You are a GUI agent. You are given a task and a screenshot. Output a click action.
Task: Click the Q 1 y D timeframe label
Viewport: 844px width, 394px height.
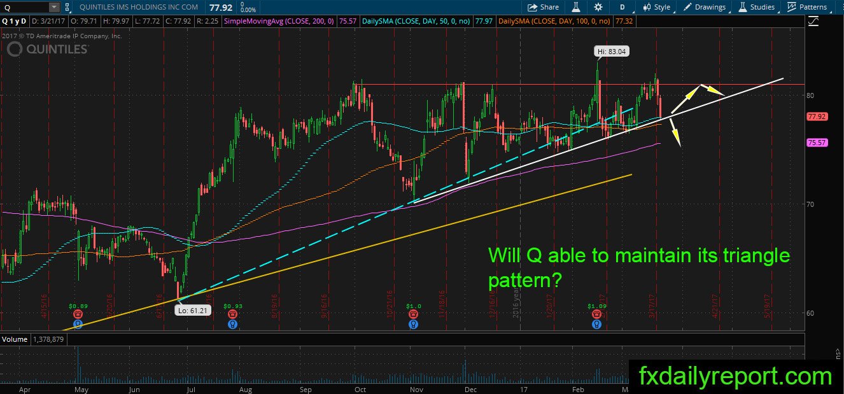click(x=15, y=21)
